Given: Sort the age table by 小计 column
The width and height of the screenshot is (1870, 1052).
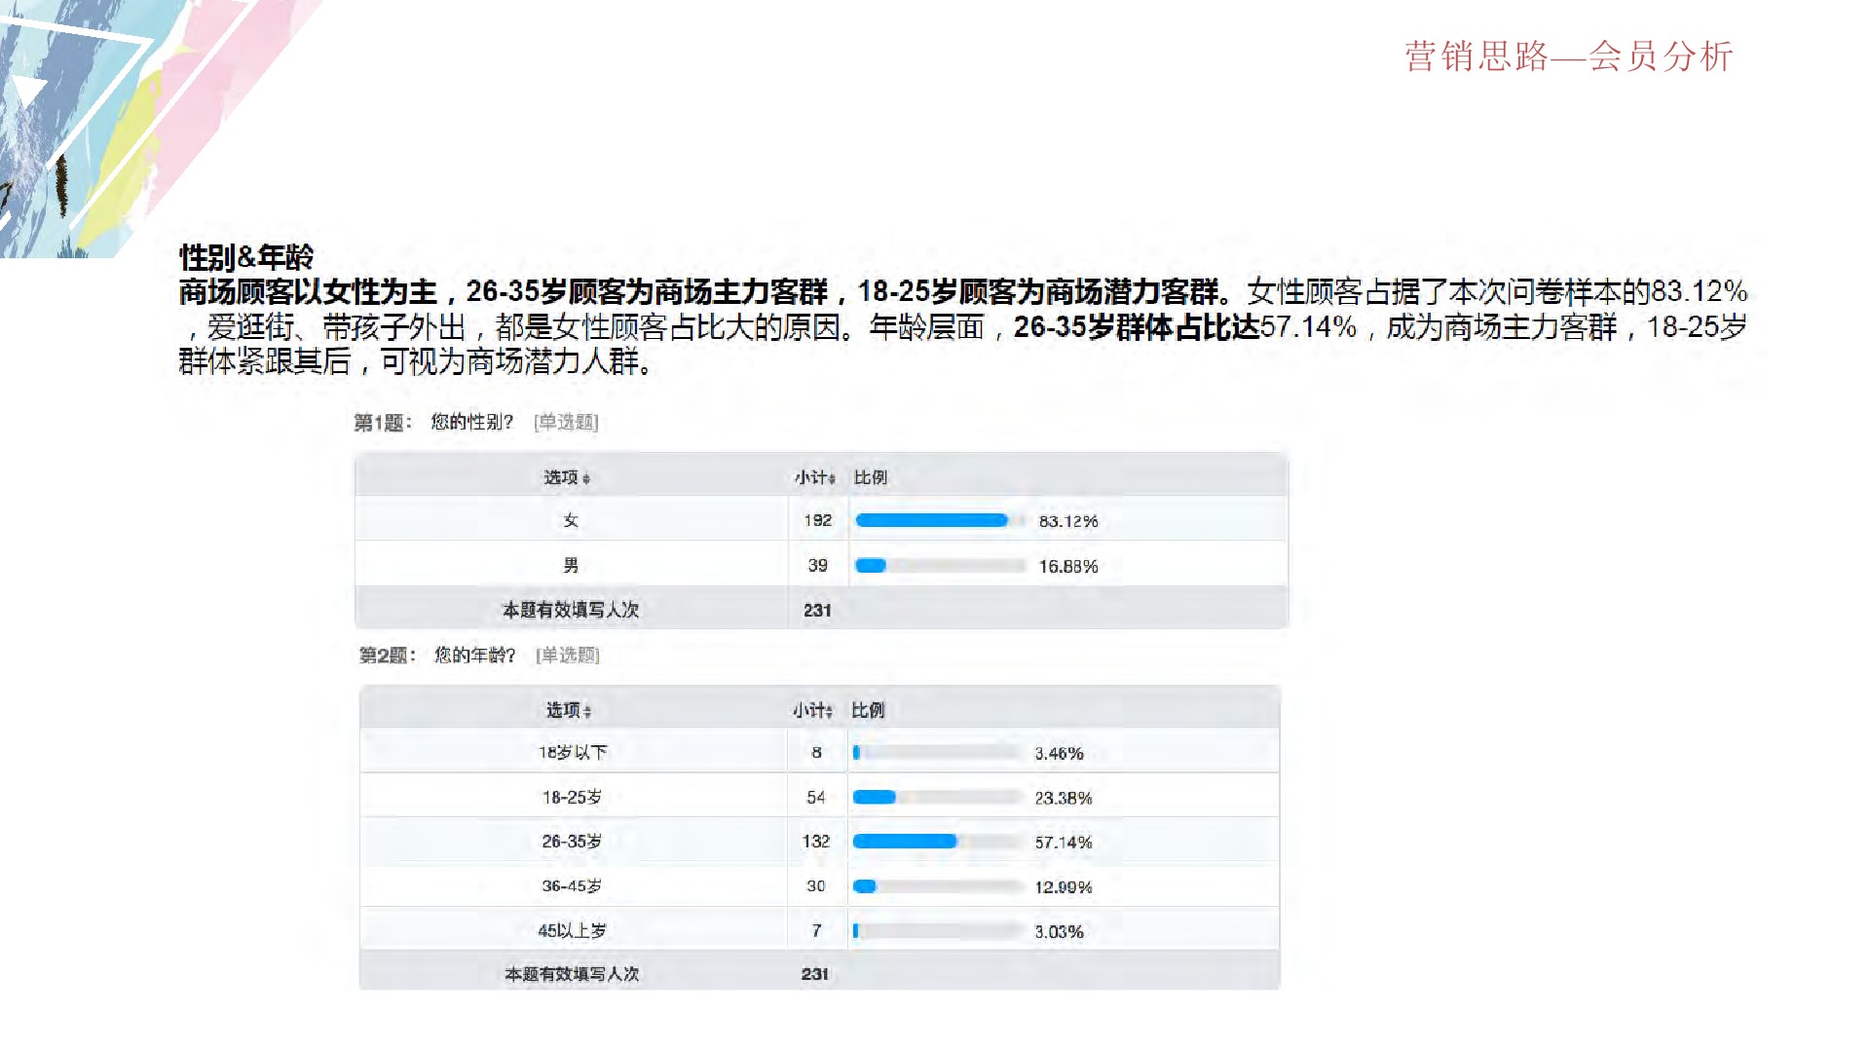Looking at the screenshot, I should point(814,710).
